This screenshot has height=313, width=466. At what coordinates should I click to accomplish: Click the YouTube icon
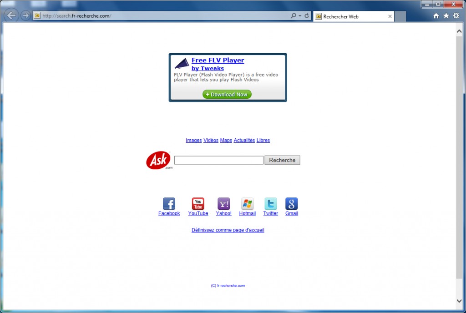(198, 204)
